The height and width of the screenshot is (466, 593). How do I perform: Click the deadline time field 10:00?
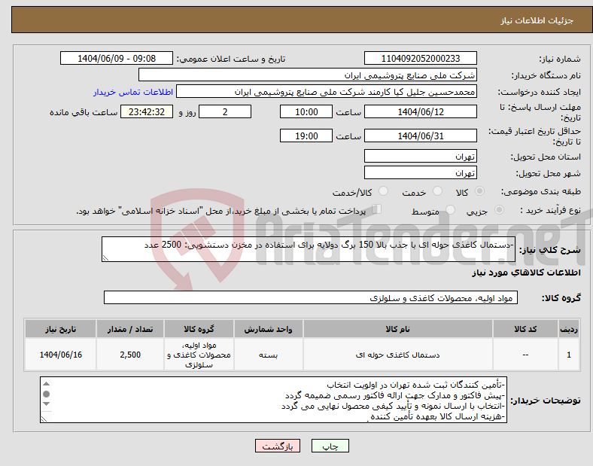[x=306, y=111]
